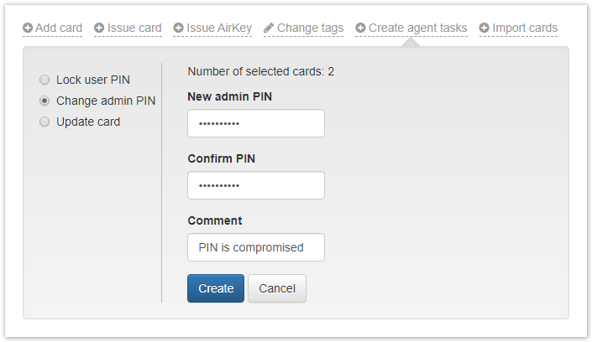This screenshot has height=342, width=592.
Task: Click into the Comment text field
Action: tap(256, 247)
